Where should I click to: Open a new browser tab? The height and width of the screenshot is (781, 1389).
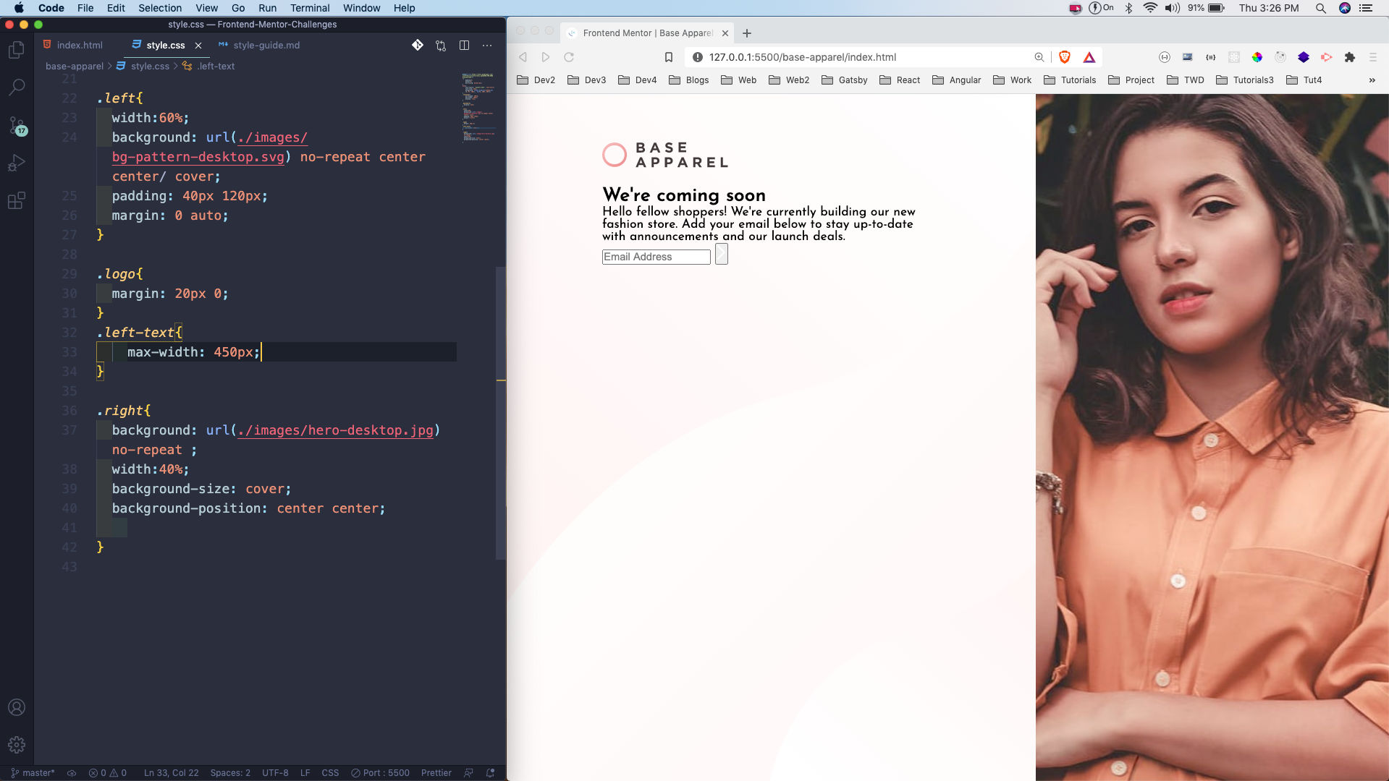pyautogui.click(x=747, y=33)
